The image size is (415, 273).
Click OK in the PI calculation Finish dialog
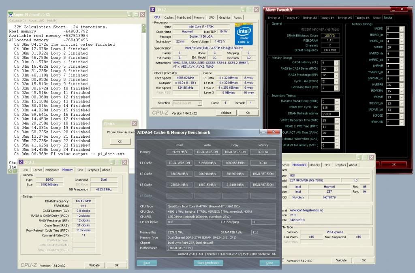[x=120, y=141]
